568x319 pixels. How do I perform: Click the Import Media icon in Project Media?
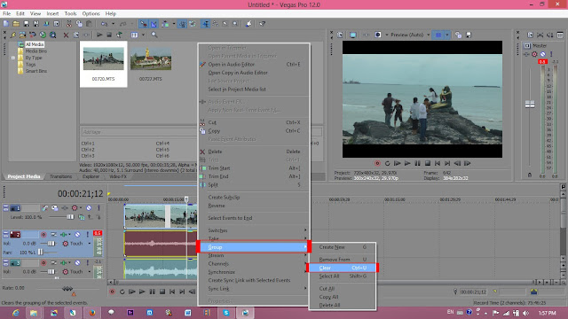14,35
